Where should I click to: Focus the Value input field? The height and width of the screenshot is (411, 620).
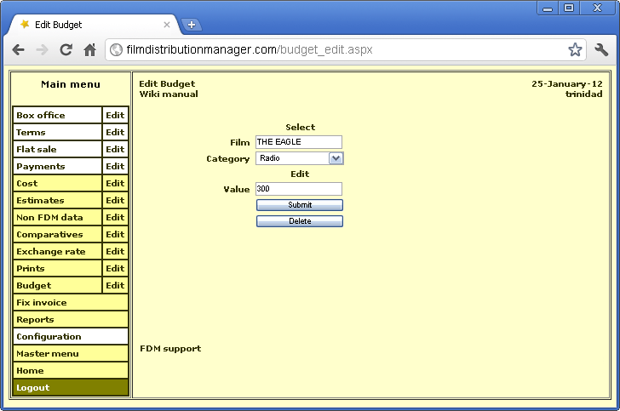pos(298,189)
